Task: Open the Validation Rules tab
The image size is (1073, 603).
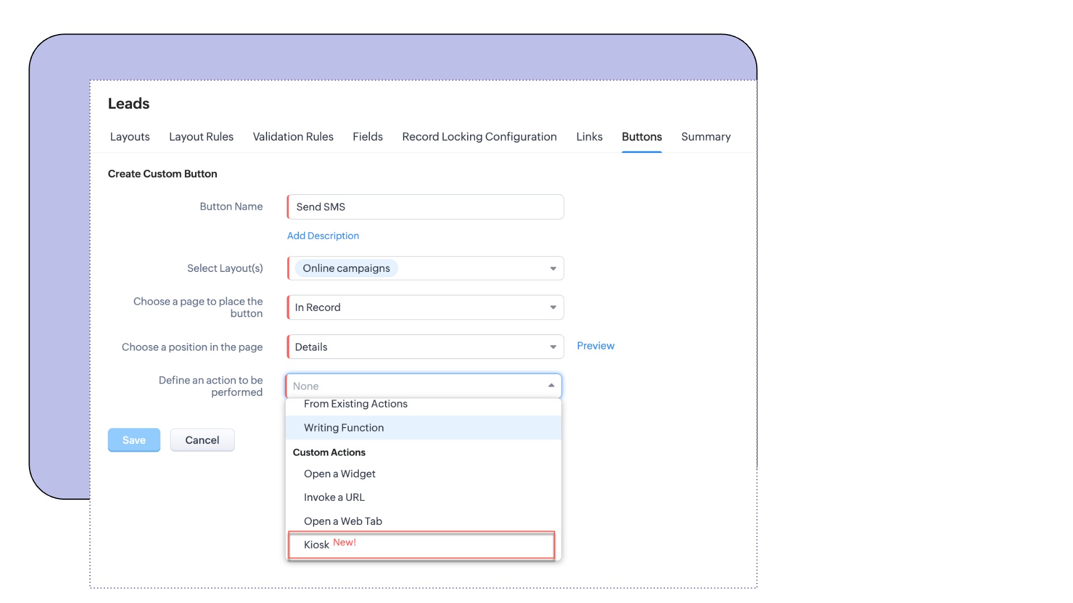Action: [x=293, y=137]
